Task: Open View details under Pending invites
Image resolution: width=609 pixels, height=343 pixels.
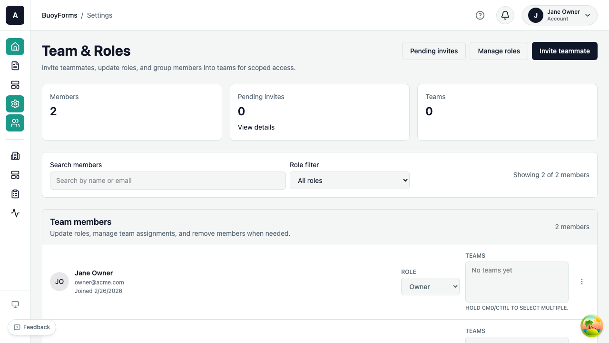Action: click(x=256, y=127)
